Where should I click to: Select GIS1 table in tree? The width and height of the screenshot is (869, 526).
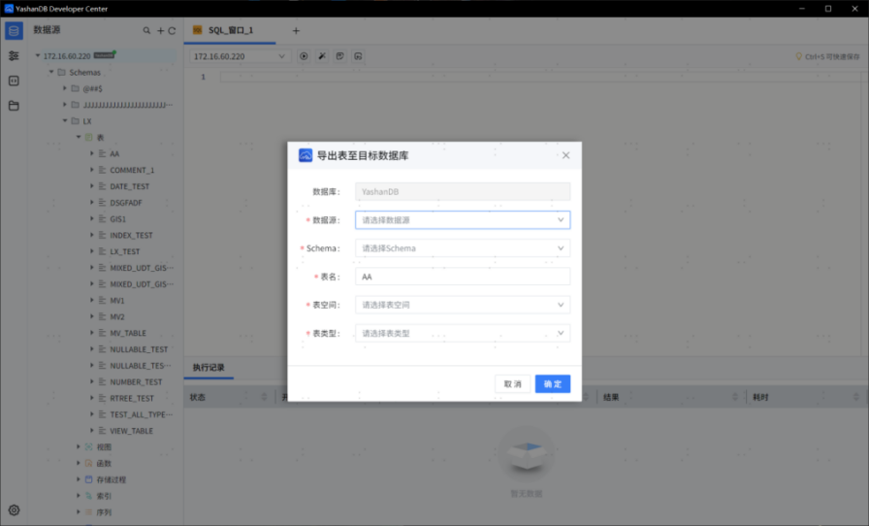pos(118,219)
